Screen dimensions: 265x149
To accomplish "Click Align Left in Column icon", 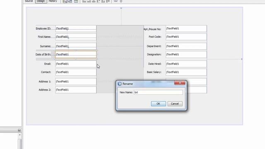I will click(x=84, y=1).
